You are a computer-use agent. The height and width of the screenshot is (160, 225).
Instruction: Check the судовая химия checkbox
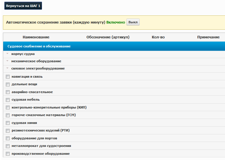[x=8, y=123]
